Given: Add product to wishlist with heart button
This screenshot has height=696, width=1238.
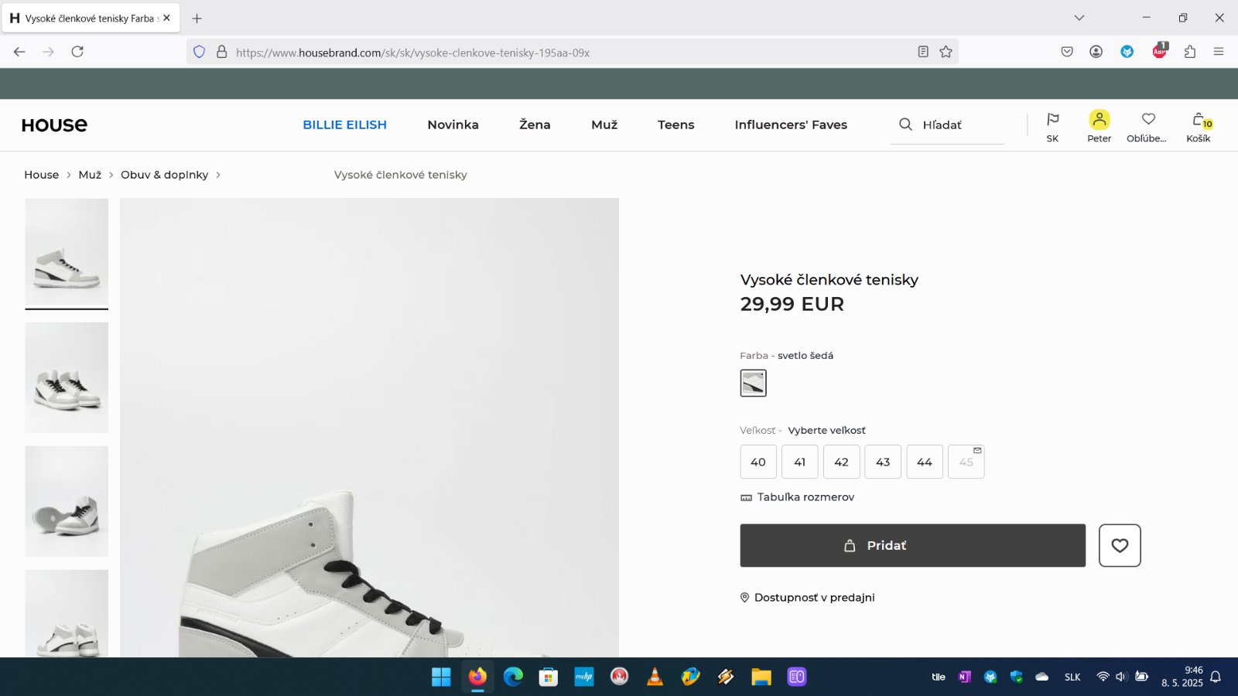Looking at the screenshot, I should 1119,545.
